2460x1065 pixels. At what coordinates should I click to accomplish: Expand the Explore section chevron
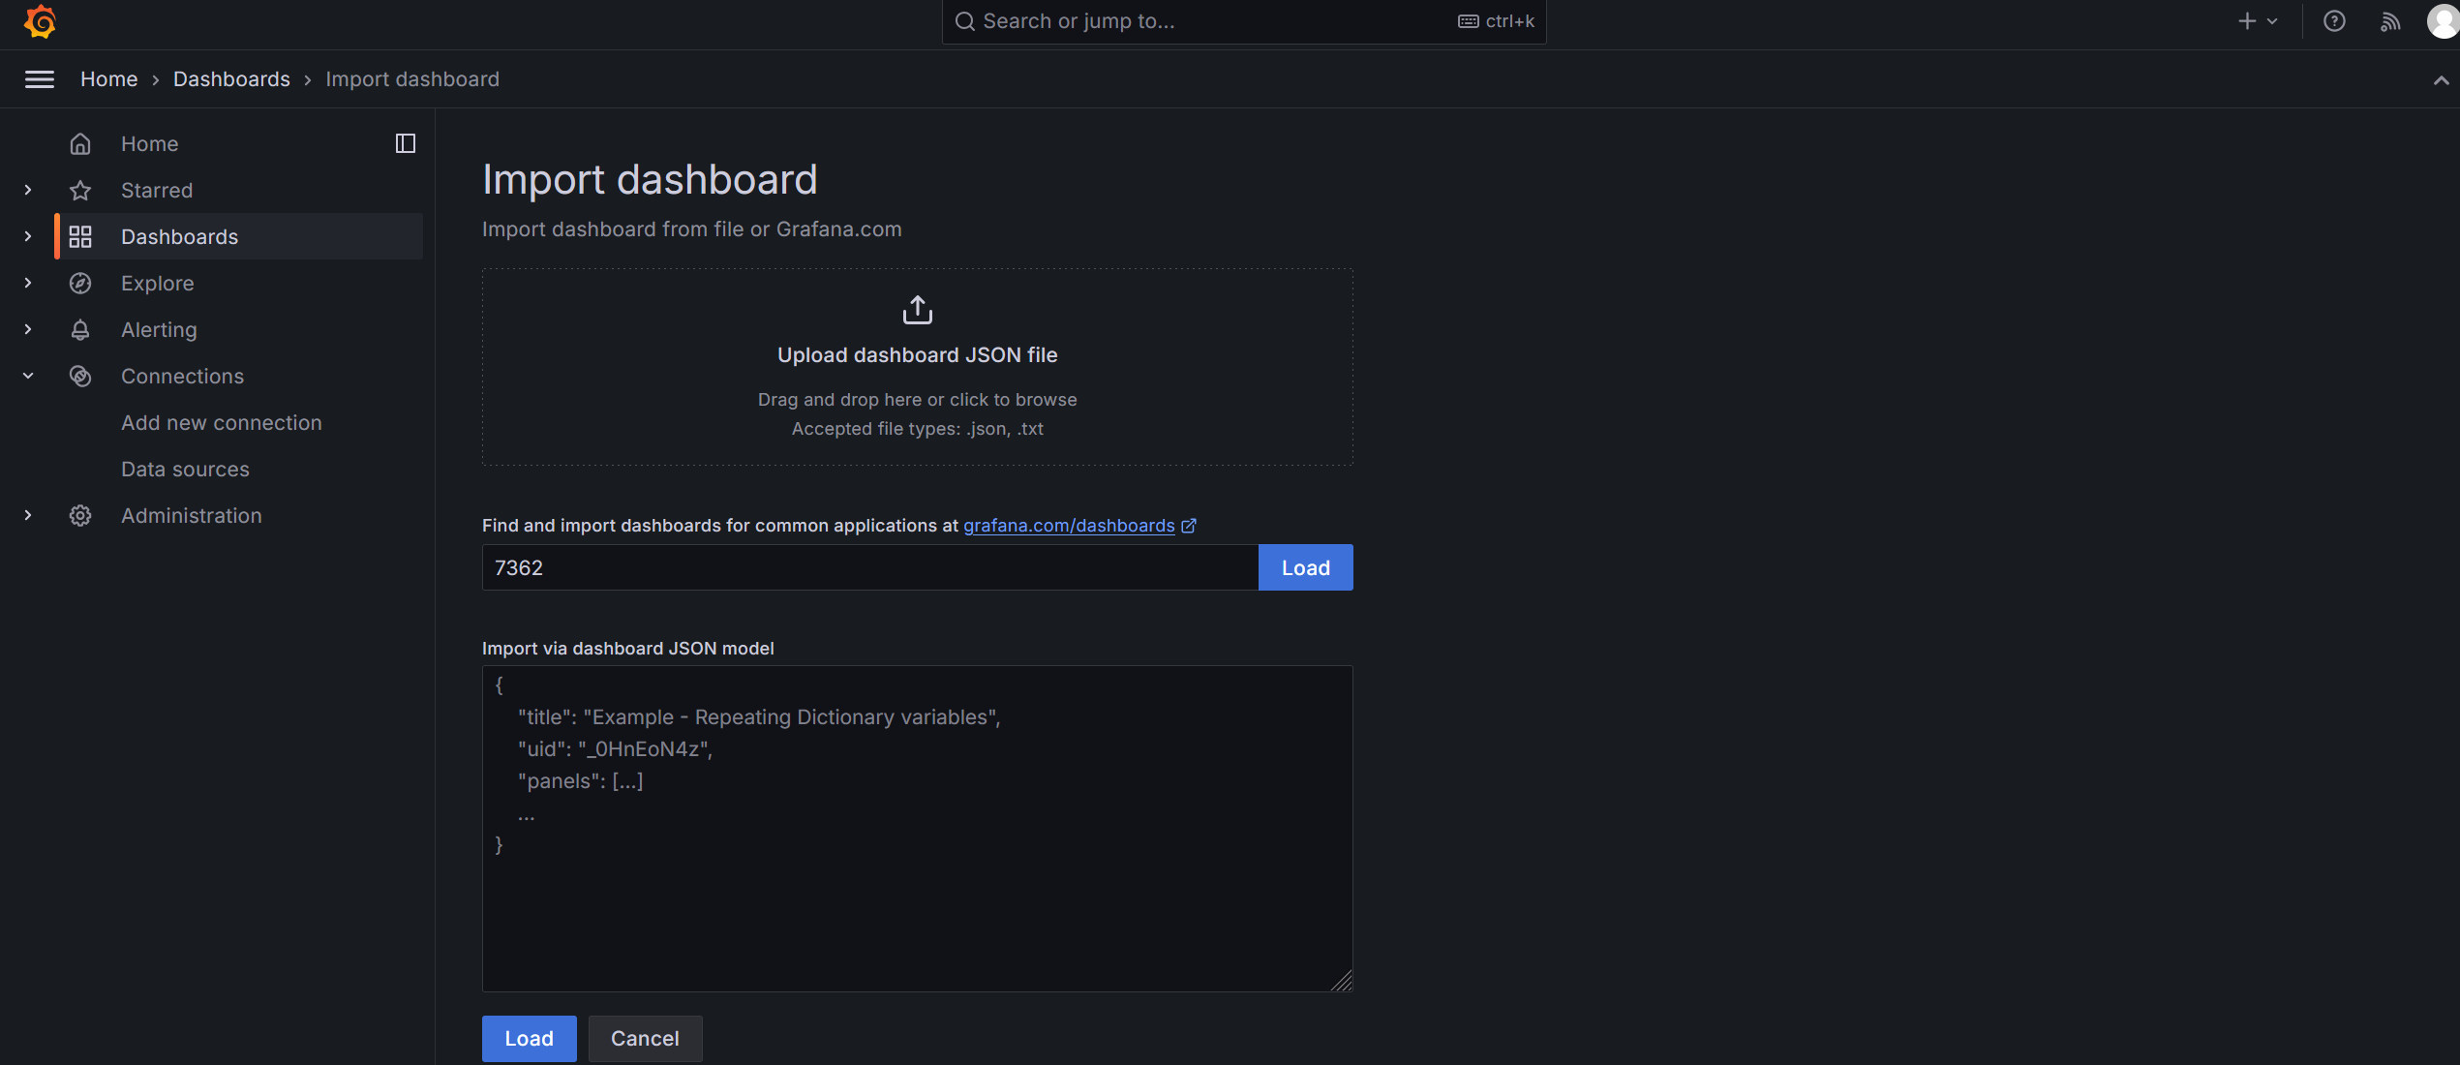pyautogui.click(x=28, y=283)
